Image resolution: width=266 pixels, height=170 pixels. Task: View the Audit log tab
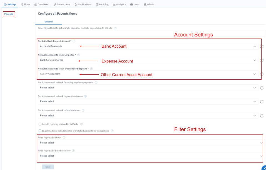[x=102, y=4]
